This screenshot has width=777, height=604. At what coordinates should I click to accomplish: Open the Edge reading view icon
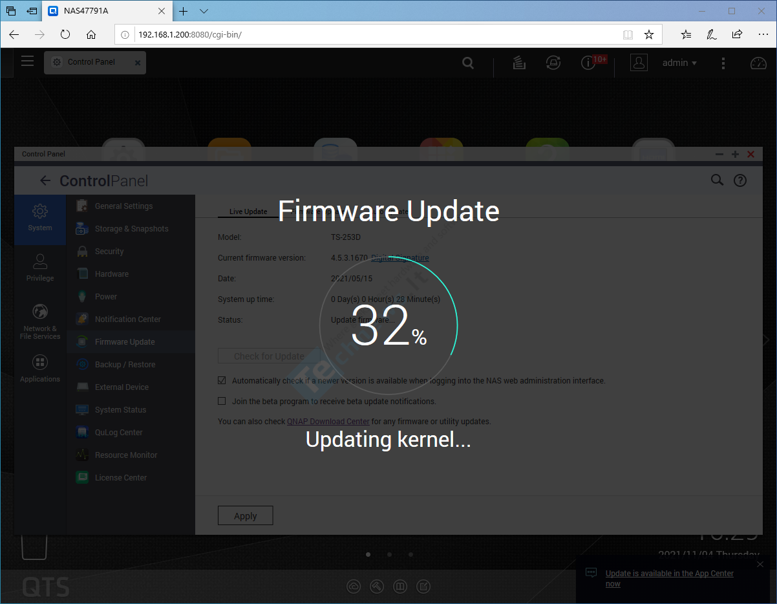[628, 35]
